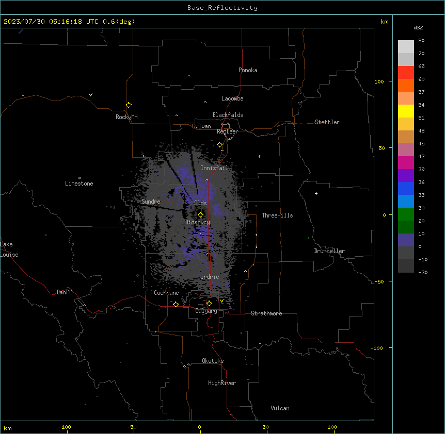Click the -30 value in dBZ legend
Screen dimensions: 445x434
point(423,272)
